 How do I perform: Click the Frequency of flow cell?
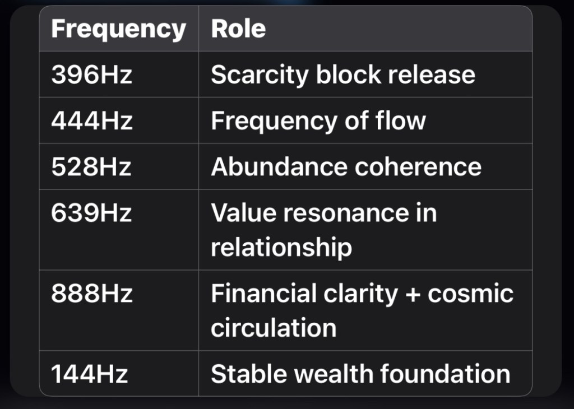point(318,121)
